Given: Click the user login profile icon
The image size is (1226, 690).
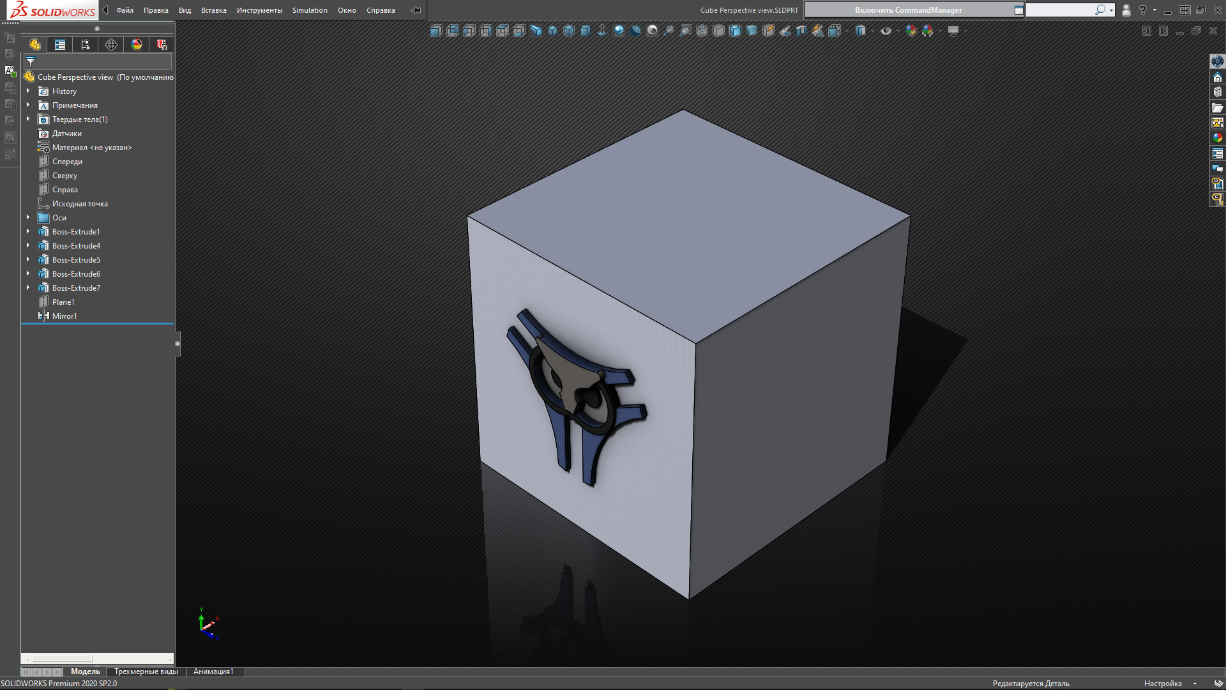Looking at the screenshot, I should tap(1126, 10).
